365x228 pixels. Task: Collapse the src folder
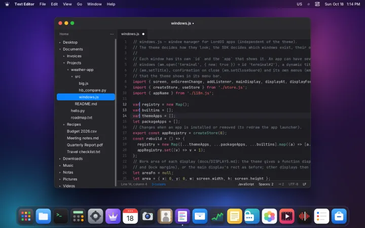coord(71,77)
